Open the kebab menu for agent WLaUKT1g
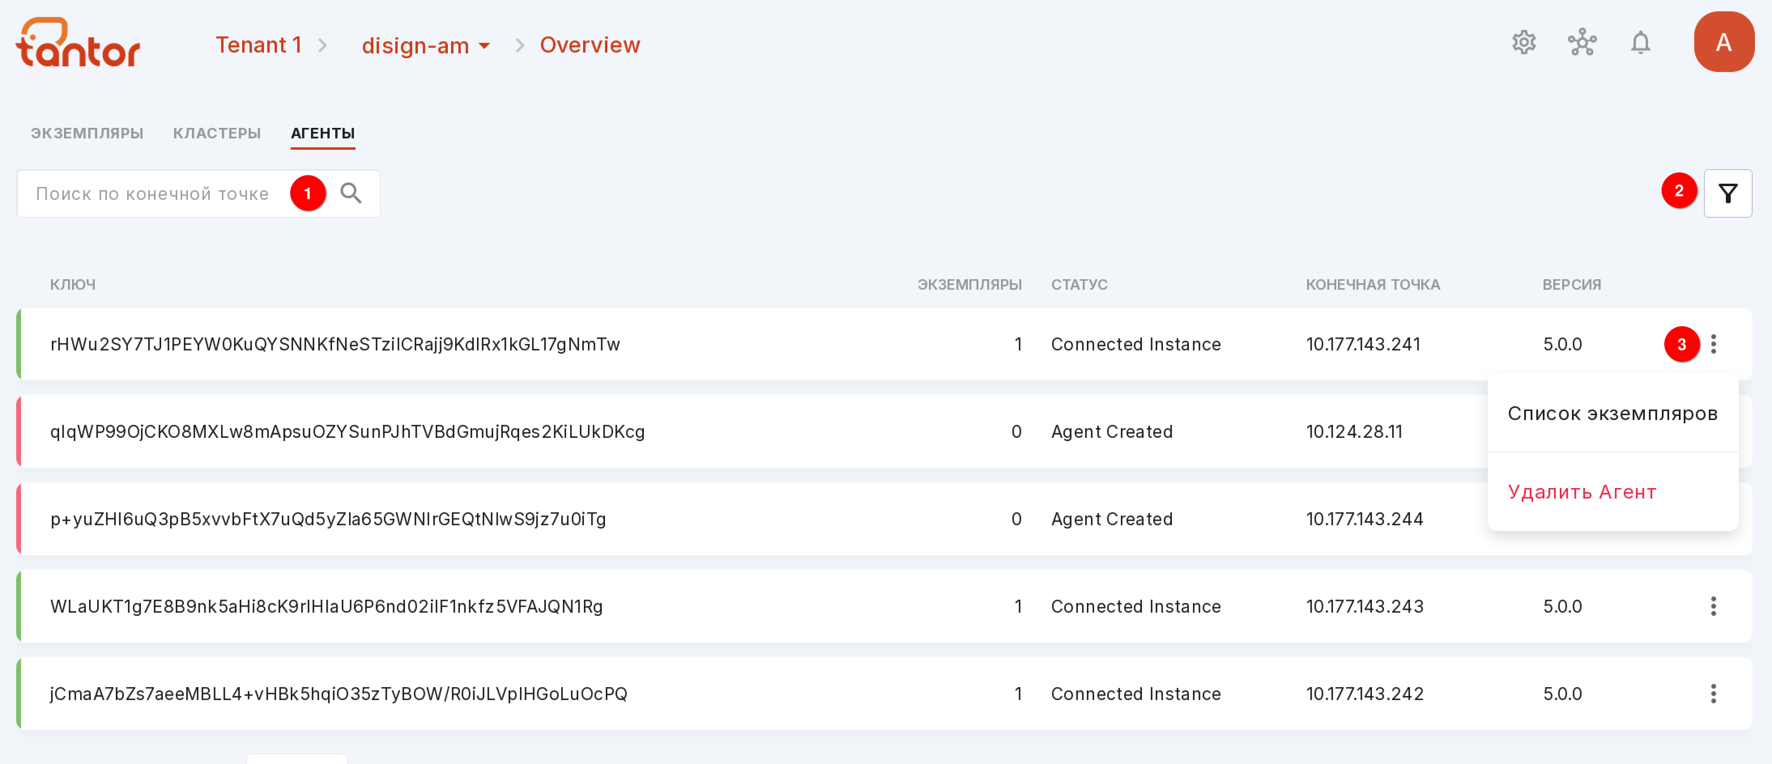Screen dimensions: 1772x764 (1713, 606)
